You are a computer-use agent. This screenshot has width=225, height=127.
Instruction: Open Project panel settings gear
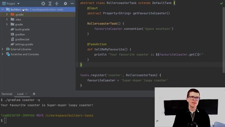click(65, 4)
